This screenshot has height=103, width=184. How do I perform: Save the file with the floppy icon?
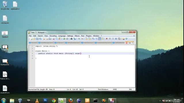[37, 39]
